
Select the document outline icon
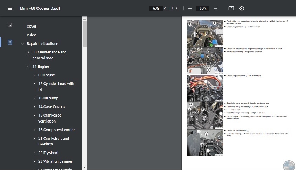10,42
